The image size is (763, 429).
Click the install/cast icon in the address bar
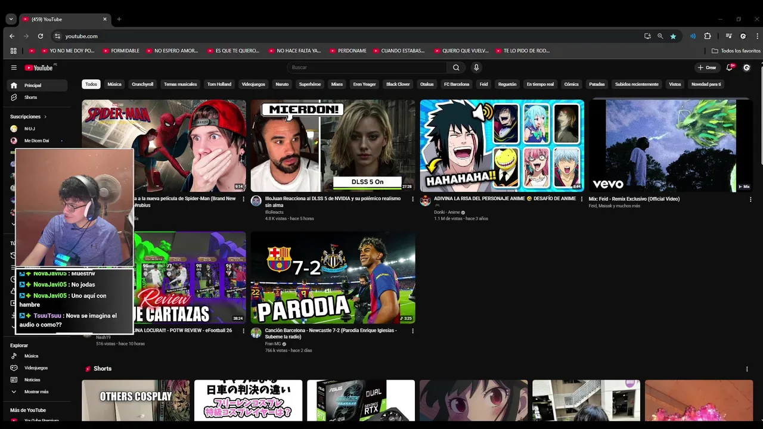click(x=647, y=36)
